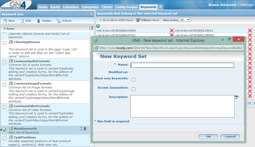Click keyword :rel:d:bm:GF2E46N129E01 text

[194, 30]
